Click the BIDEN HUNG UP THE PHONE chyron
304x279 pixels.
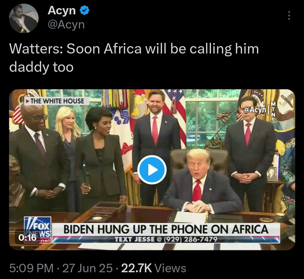tap(166, 229)
